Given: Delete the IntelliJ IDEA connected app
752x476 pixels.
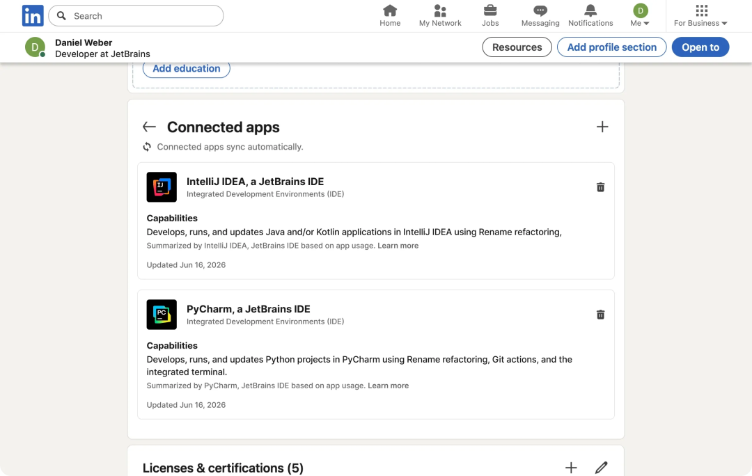Looking at the screenshot, I should click(600, 187).
